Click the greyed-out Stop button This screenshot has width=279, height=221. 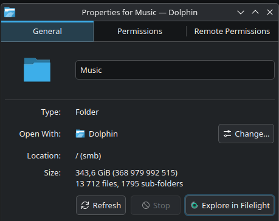(x=156, y=205)
